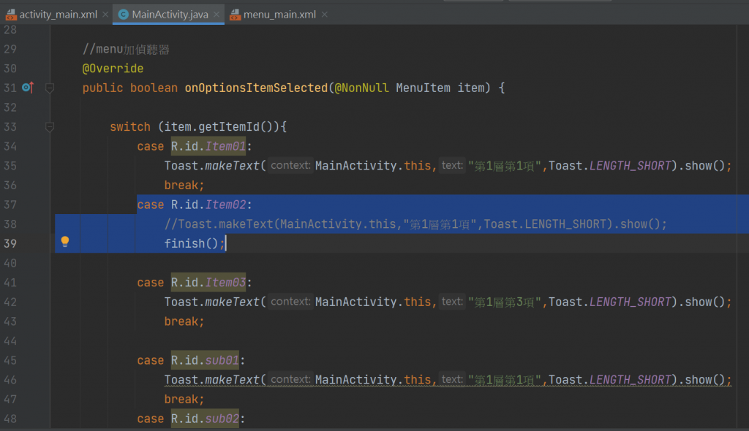Click item.getItemId() in the switch expression
Screen dimensions: 749x431
[x=218, y=127]
